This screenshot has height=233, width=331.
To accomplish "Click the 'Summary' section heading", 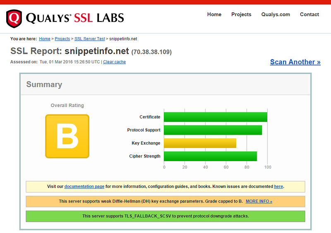I will 44,84.
